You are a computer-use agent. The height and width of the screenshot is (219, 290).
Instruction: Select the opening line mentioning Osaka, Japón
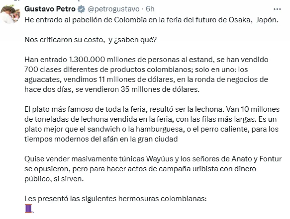point(151,20)
